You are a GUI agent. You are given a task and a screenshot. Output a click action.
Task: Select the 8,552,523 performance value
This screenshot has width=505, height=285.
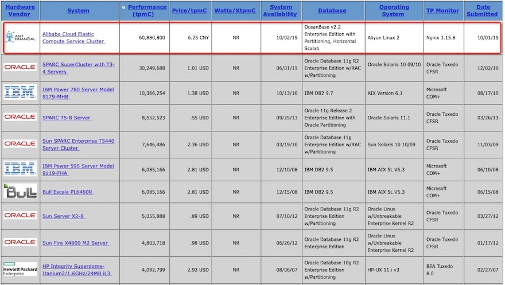coord(153,118)
